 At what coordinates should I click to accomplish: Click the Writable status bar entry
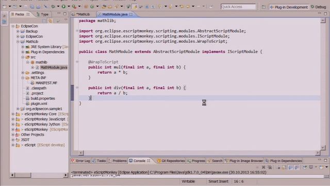click(x=188, y=181)
